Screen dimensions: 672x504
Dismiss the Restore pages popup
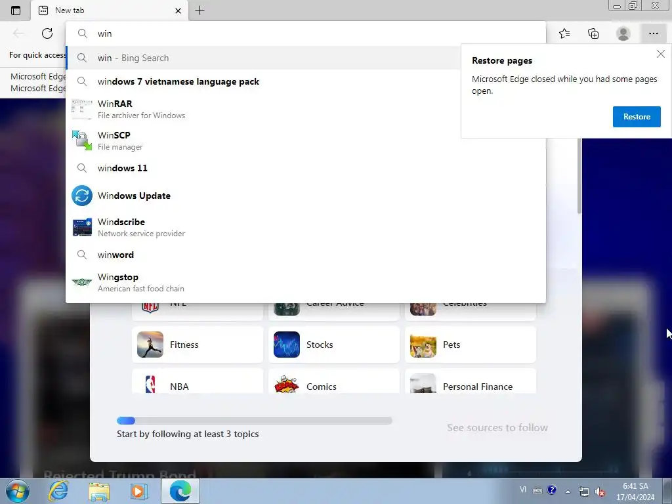click(x=660, y=54)
